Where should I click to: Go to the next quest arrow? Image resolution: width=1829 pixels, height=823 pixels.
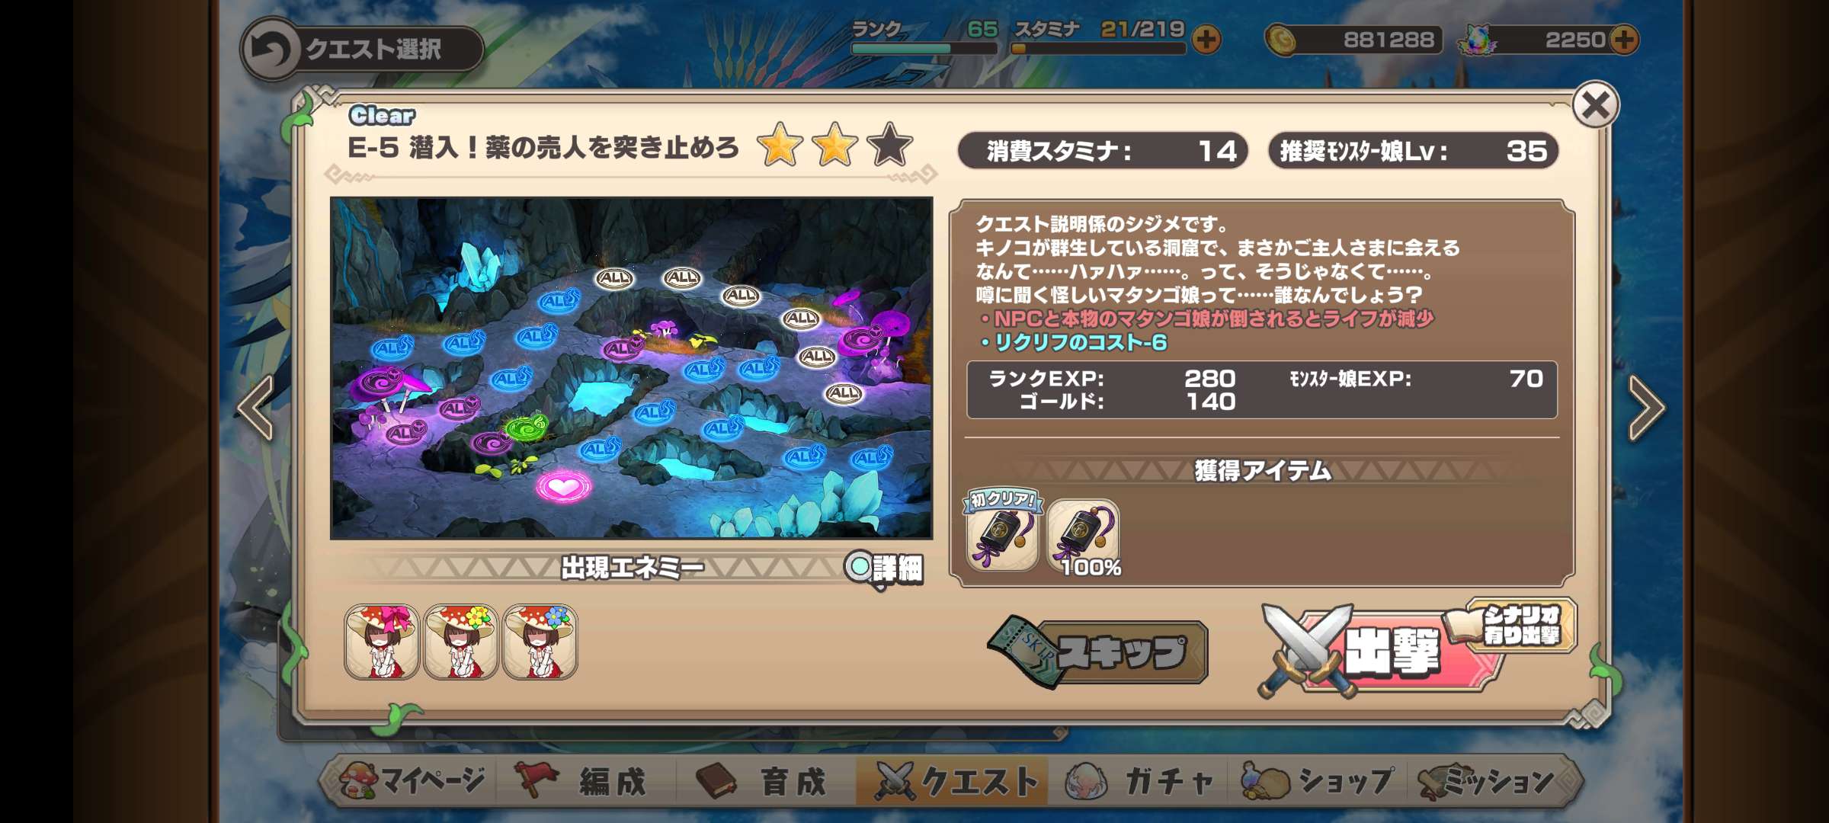1646,408
